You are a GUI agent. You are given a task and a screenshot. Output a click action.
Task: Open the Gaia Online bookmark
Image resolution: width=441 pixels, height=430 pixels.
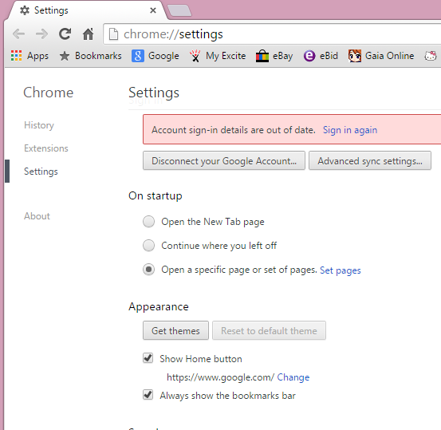coord(381,56)
